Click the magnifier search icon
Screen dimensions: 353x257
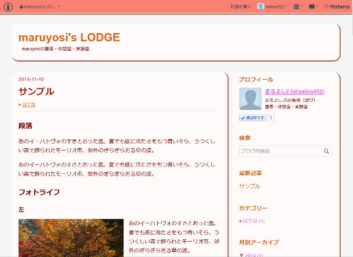326,151
